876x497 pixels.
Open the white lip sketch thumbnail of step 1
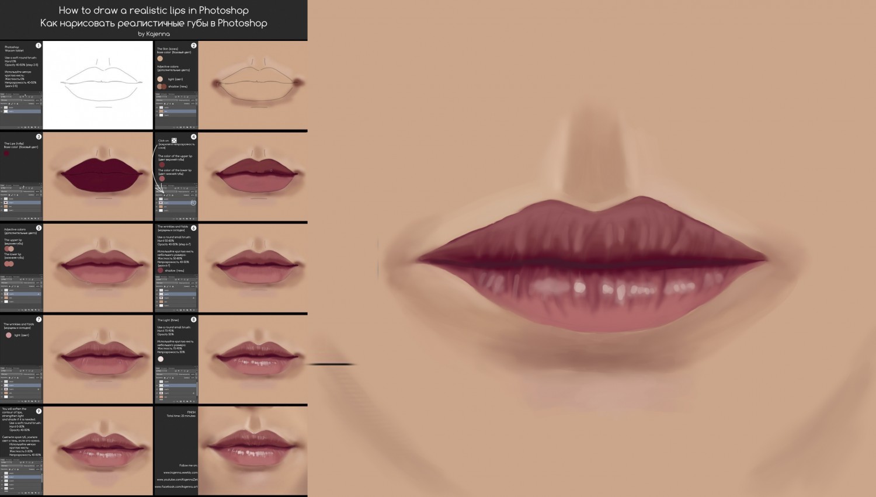(x=98, y=85)
